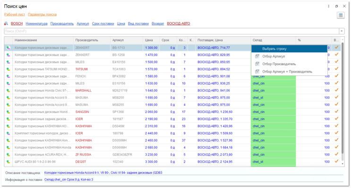Click the Производитель filter link

(x=62, y=24)
